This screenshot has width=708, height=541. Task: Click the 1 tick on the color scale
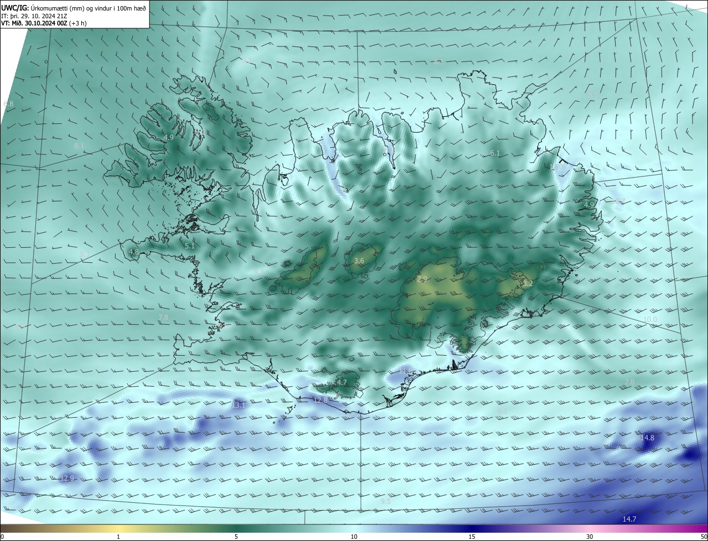pos(118,537)
